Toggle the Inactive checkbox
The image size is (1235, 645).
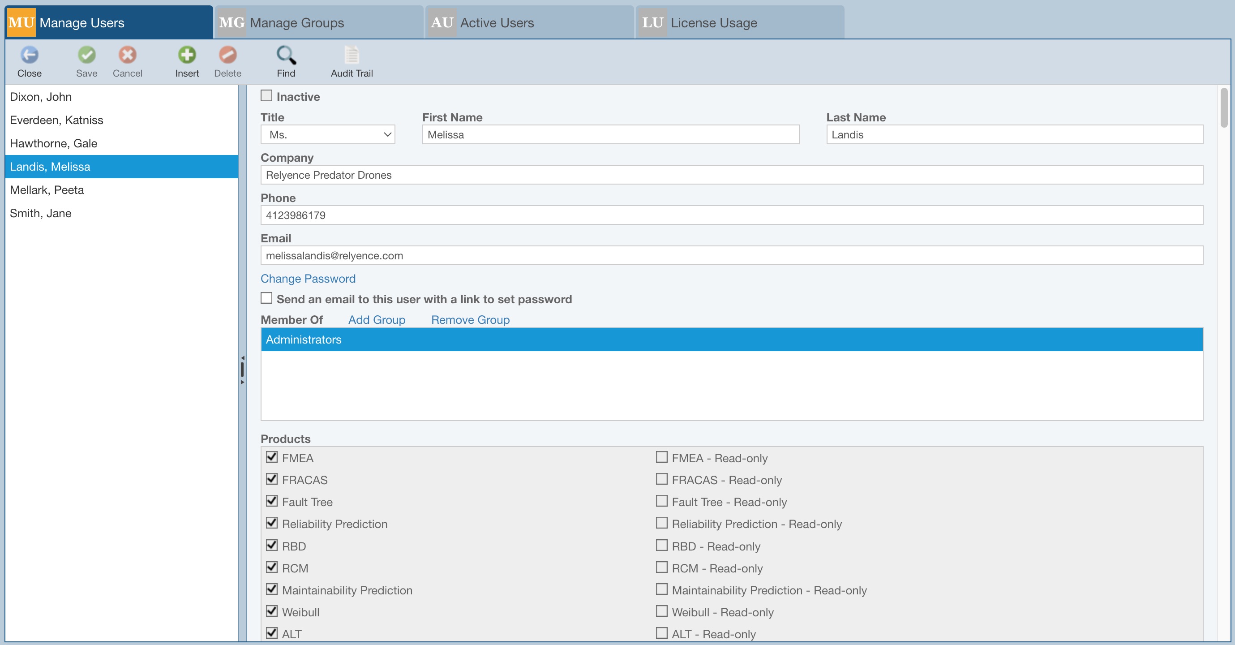[266, 96]
